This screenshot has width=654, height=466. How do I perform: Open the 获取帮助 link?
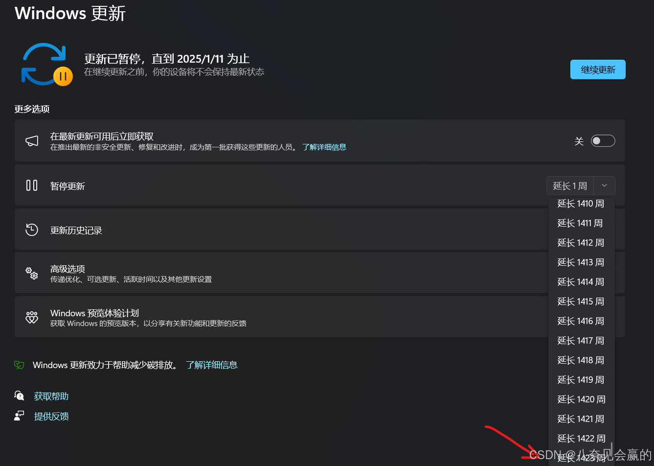pyautogui.click(x=51, y=396)
